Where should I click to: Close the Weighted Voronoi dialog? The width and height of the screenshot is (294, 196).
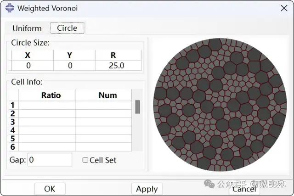[284, 8]
